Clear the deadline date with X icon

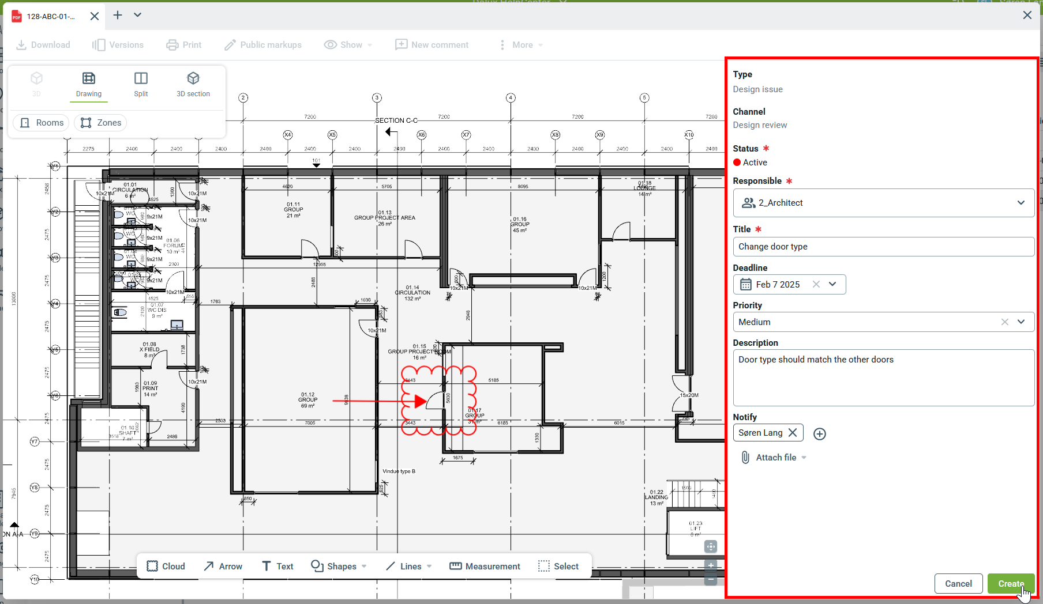816,284
